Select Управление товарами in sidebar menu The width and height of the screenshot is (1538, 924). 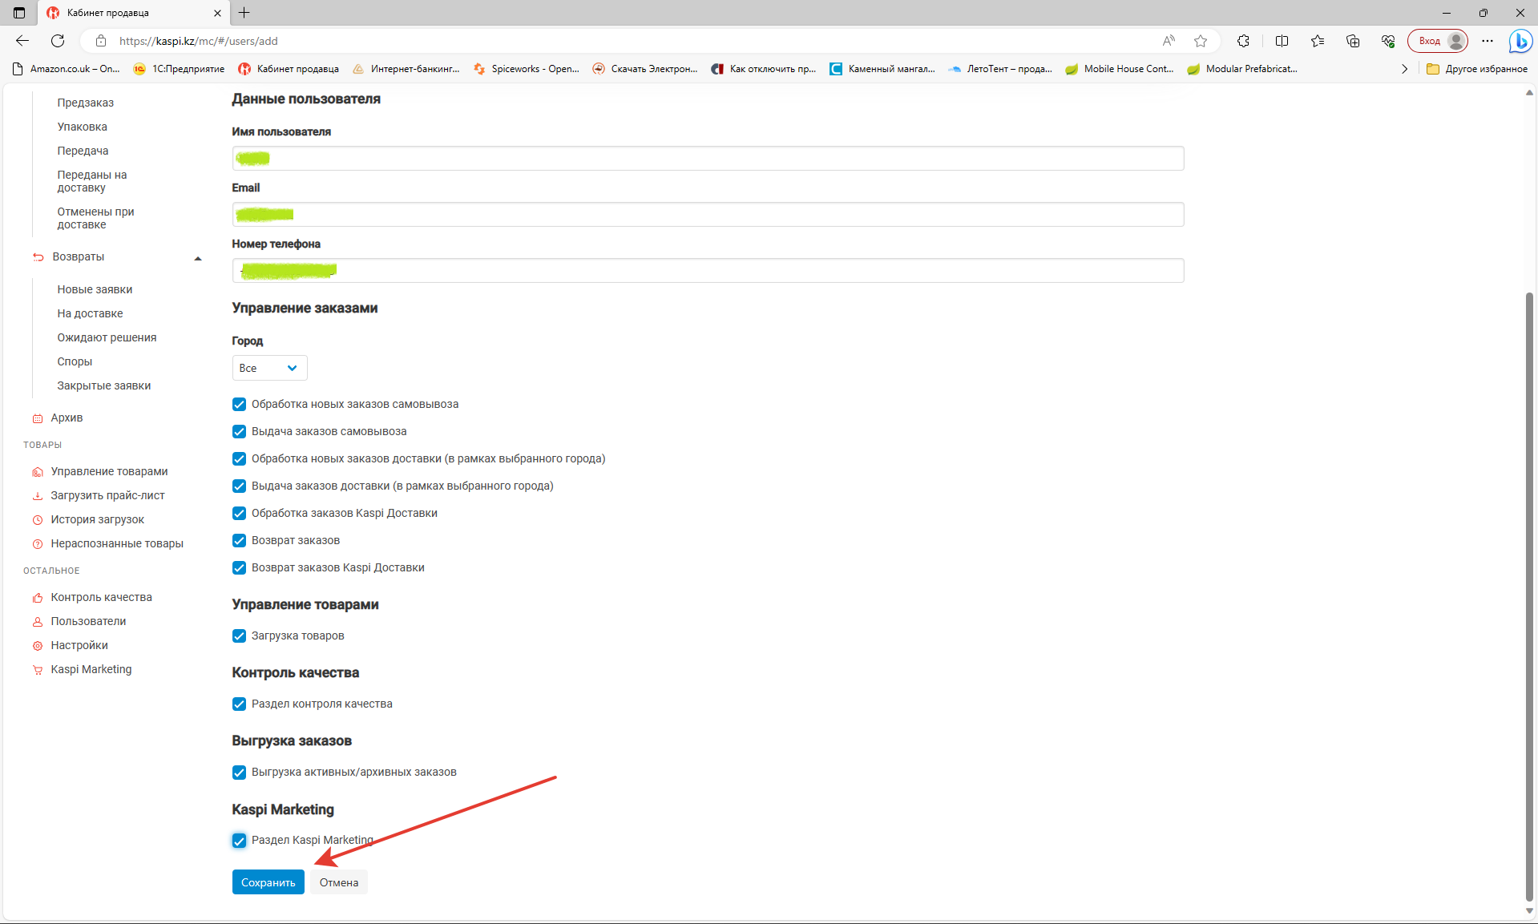pyautogui.click(x=109, y=471)
